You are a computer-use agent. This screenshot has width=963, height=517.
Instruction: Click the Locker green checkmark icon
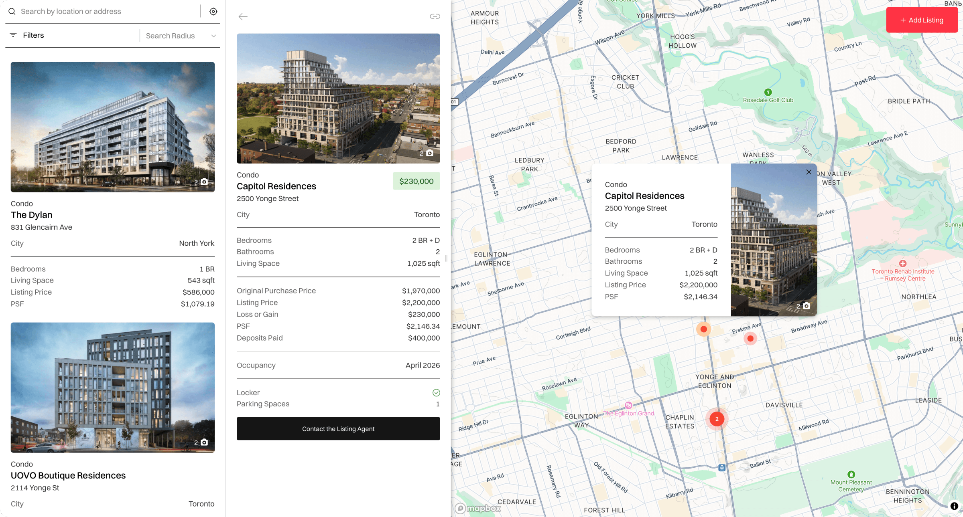coord(436,393)
